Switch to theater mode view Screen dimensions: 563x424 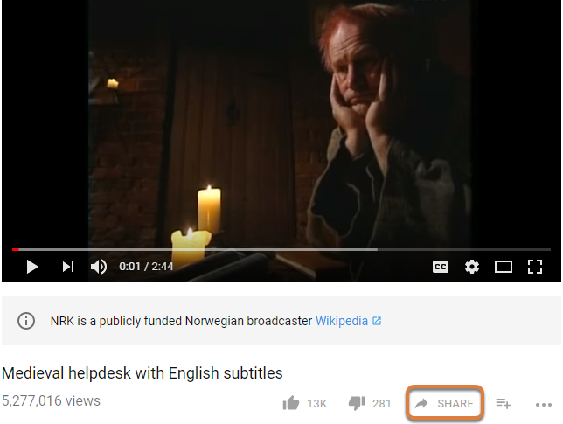(503, 267)
